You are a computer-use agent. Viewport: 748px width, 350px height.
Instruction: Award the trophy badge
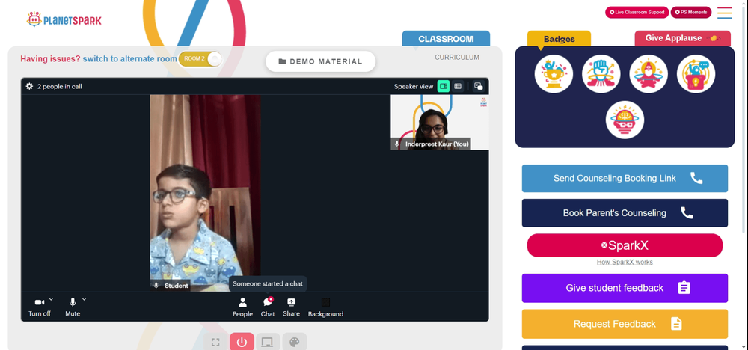(554, 74)
